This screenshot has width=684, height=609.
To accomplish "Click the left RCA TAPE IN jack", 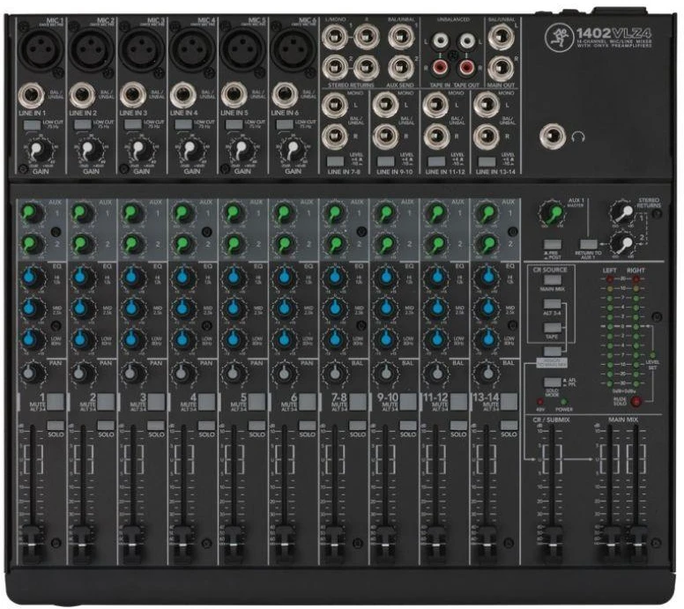I will (440, 42).
